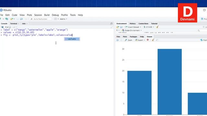Open the 213 MiB memory usage dropdown
The width and height of the screenshot is (207, 116).
[148, 27]
